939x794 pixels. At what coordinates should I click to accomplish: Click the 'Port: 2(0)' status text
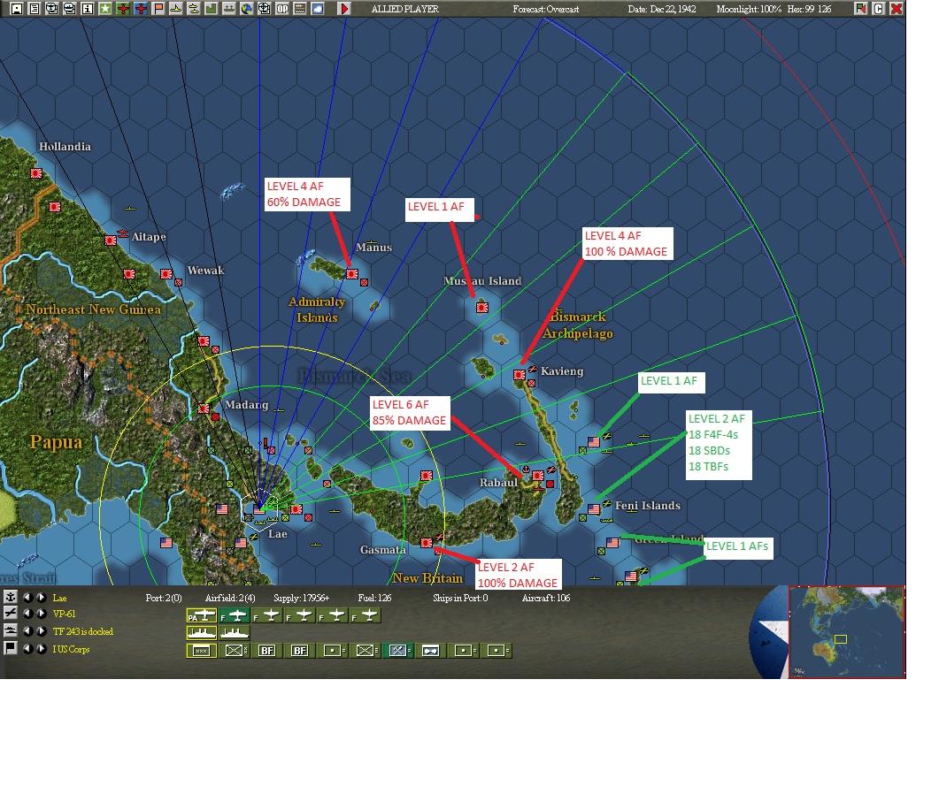[164, 598]
